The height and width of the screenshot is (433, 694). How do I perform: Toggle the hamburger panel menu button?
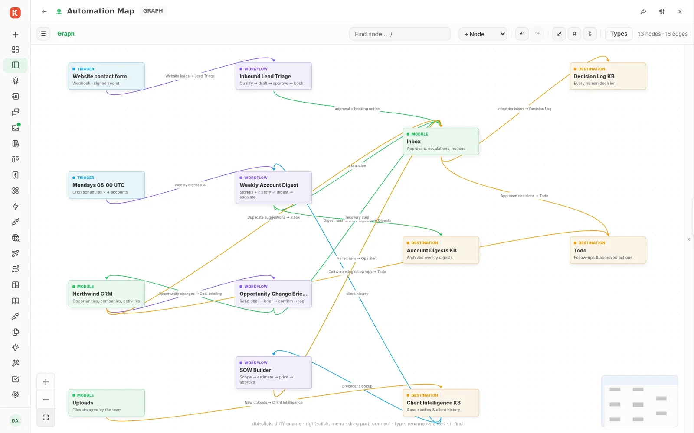click(43, 34)
